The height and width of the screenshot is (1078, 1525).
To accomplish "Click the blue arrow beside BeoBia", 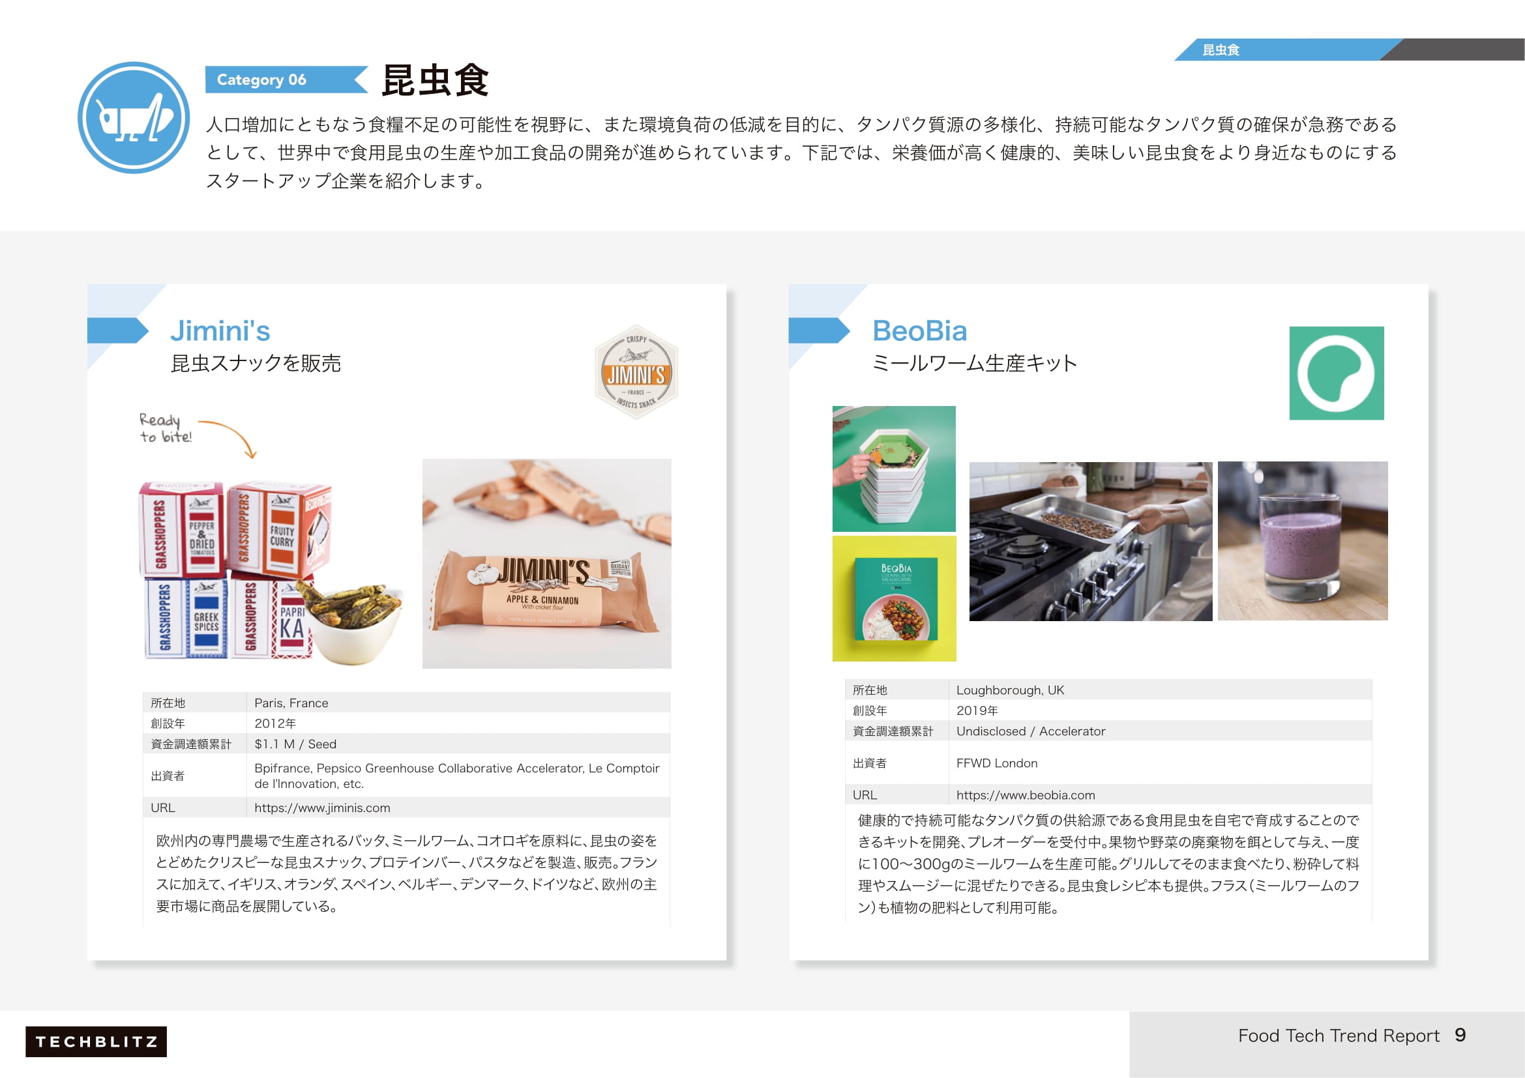I will click(x=818, y=330).
